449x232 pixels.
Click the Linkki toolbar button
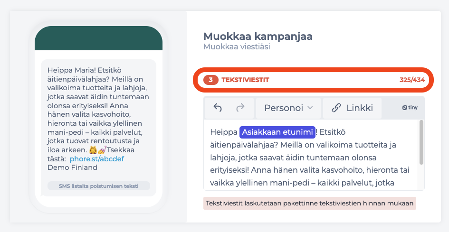[x=352, y=108]
